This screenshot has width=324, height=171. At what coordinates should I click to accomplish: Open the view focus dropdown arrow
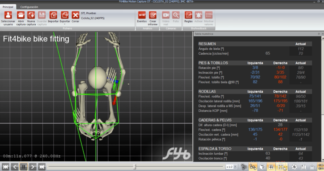(x=286, y=167)
